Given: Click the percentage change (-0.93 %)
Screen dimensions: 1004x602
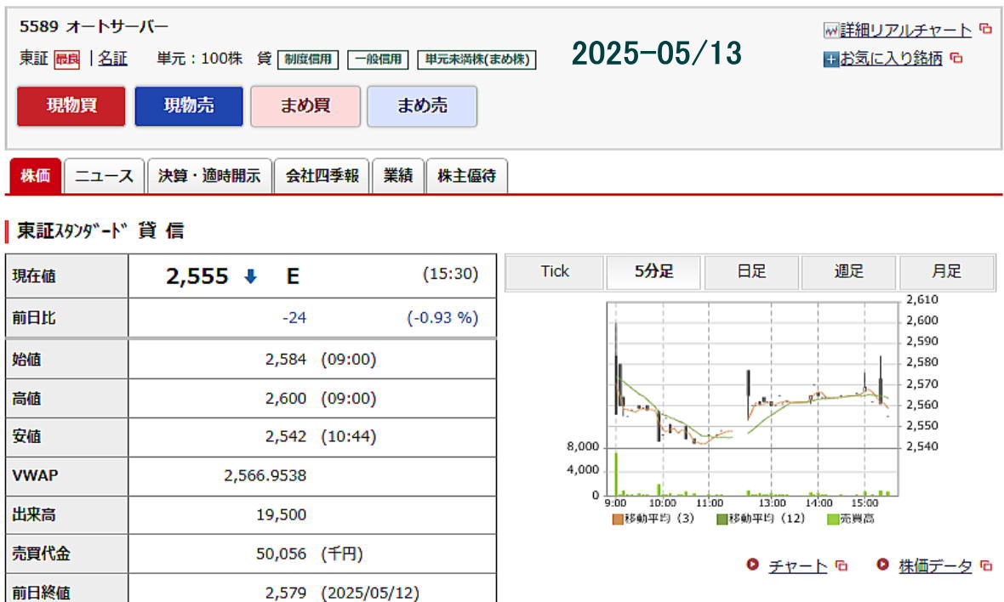Looking at the screenshot, I should click(x=442, y=318).
